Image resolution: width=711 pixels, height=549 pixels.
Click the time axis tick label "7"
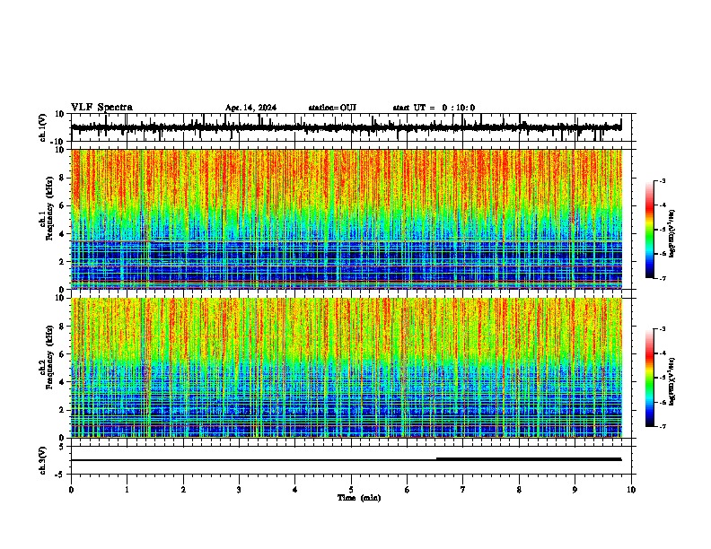(x=463, y=490)
